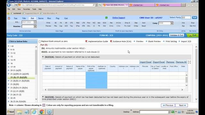The width and height of the screenshot is (205, 115).
Task: Open Blank Preview link
Action: pos(154,41)
